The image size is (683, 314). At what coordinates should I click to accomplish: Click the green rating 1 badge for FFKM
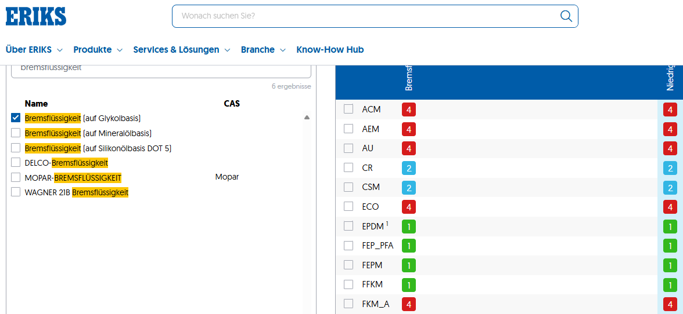[x=409, y=285]
